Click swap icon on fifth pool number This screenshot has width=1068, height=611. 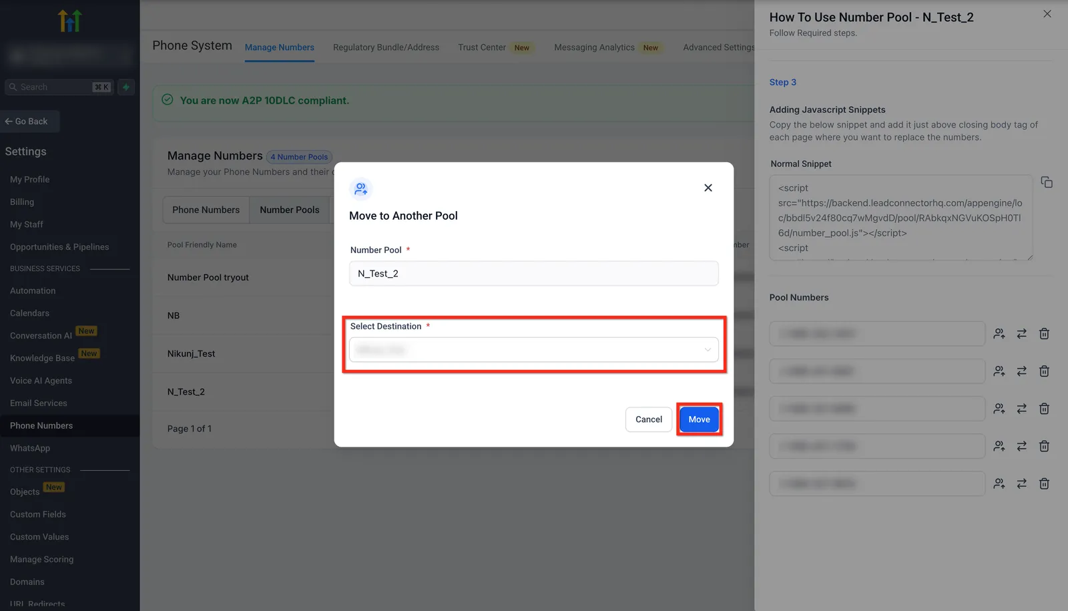(1022, 483)
